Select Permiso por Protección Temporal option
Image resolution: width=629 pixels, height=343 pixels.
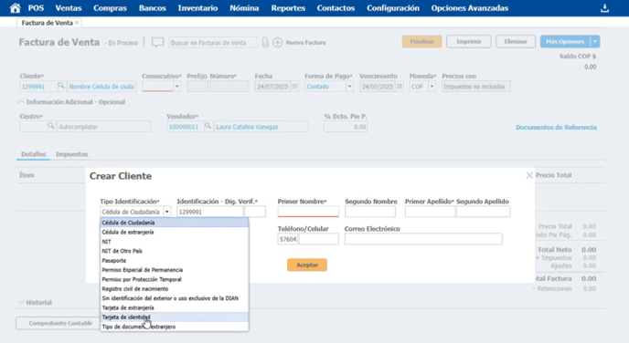click(174, 279)
